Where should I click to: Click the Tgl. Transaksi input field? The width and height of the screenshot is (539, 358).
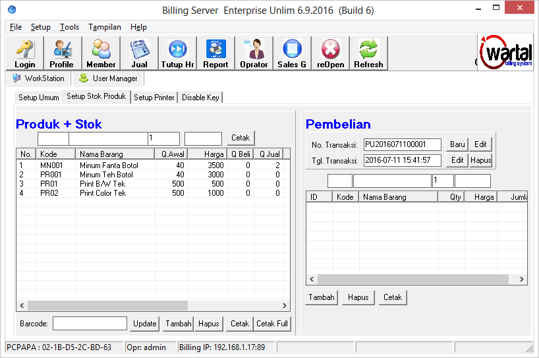[402, 160]
